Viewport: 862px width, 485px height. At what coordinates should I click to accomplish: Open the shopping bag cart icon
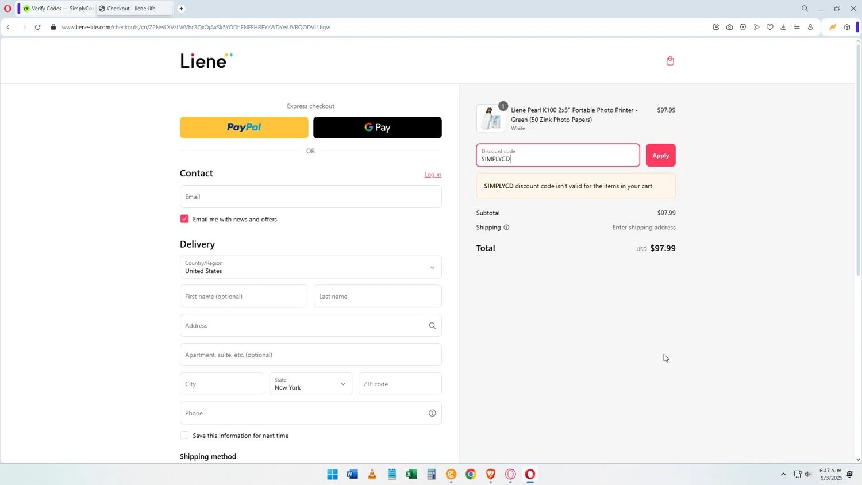tap(670, 61)
